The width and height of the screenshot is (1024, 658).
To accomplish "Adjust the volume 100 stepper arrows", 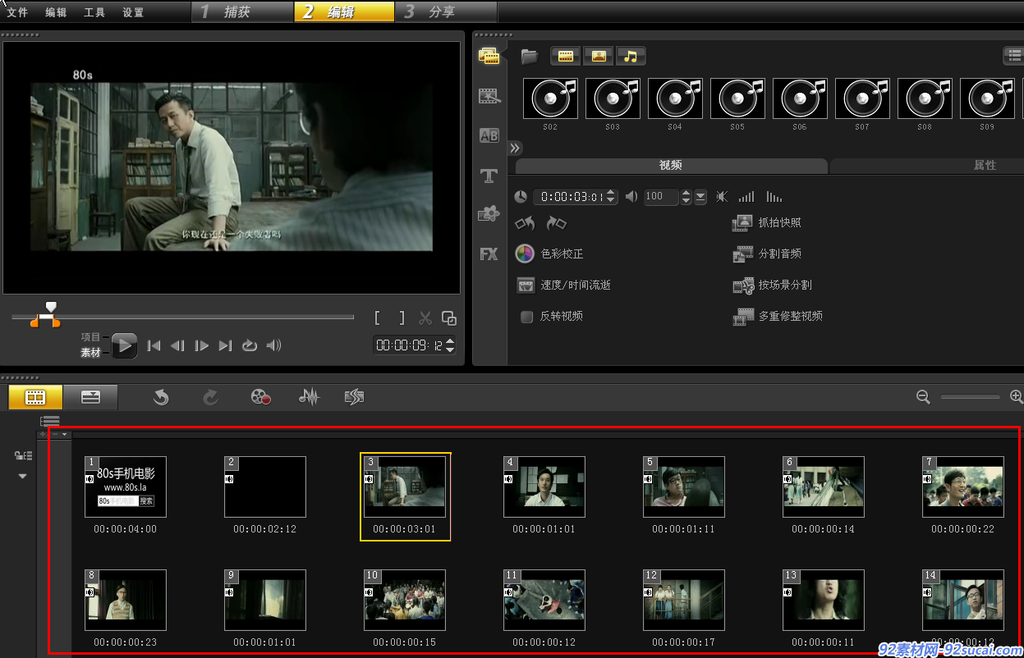I will (686, 197).
